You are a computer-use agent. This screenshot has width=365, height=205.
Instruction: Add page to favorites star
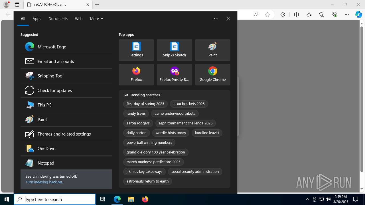267,15
